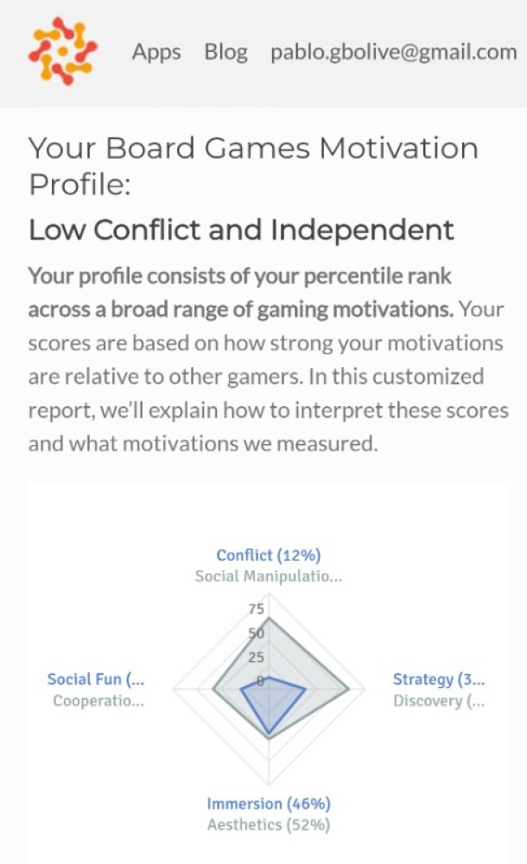Click the Quantic Foundry logo icon
The image size is (527, 864).
[x=62, y=51]
